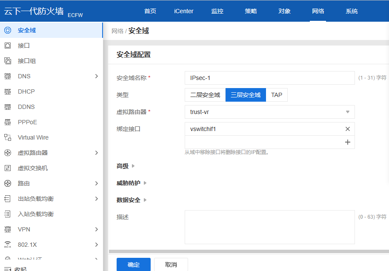389x271 pixels.
Task: Select TAP zone type
Action: (277, 95)
